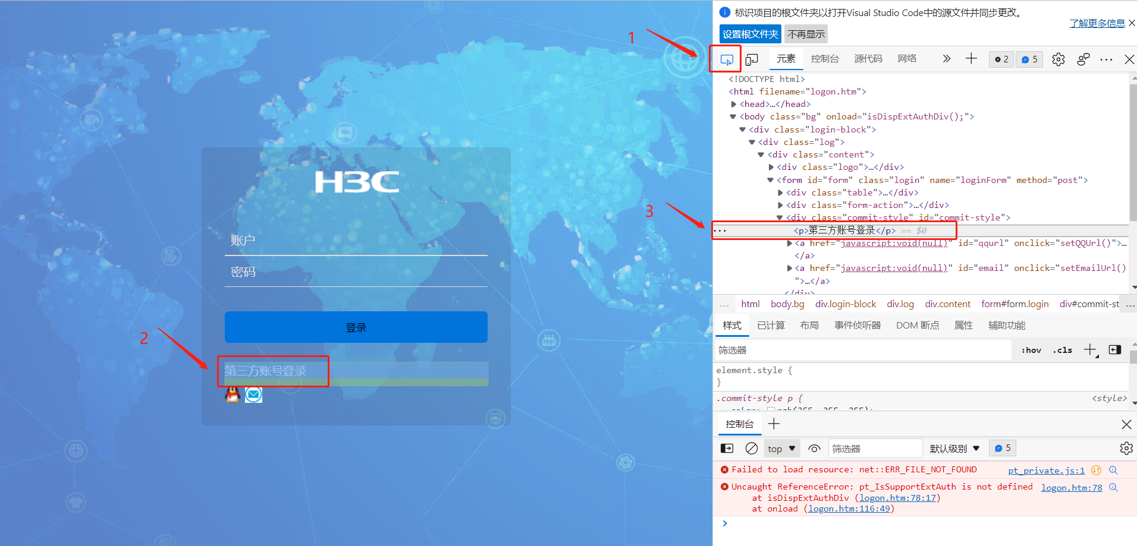Expand the div class="table" node
This screenshot has height=546, width=1137.
781,192
